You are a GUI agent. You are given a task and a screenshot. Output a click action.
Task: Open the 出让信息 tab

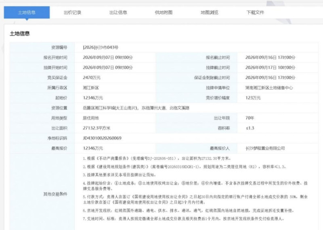pyautogui.click(x=118, y=13)
